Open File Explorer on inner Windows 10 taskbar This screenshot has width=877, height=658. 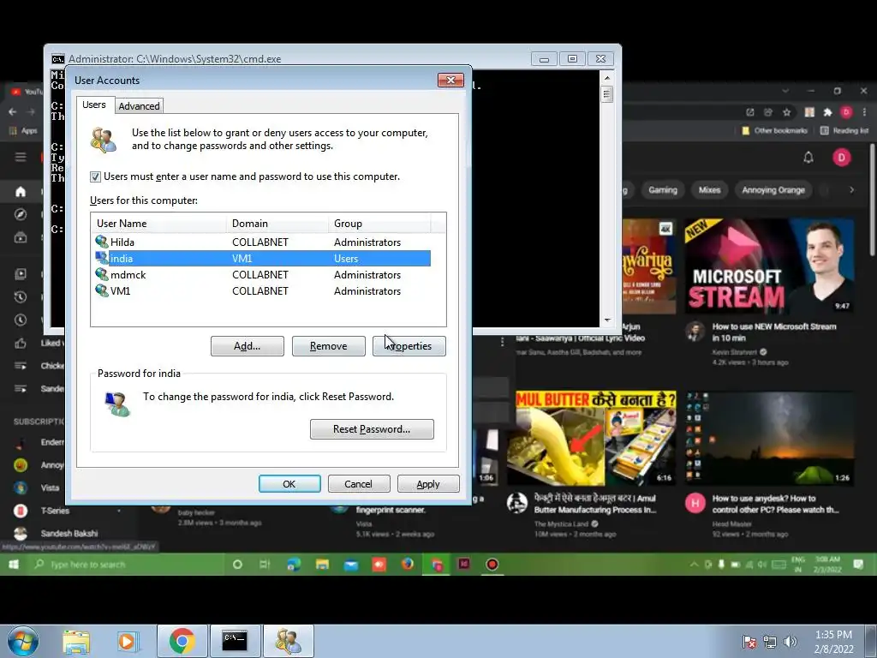click(322, 565)
